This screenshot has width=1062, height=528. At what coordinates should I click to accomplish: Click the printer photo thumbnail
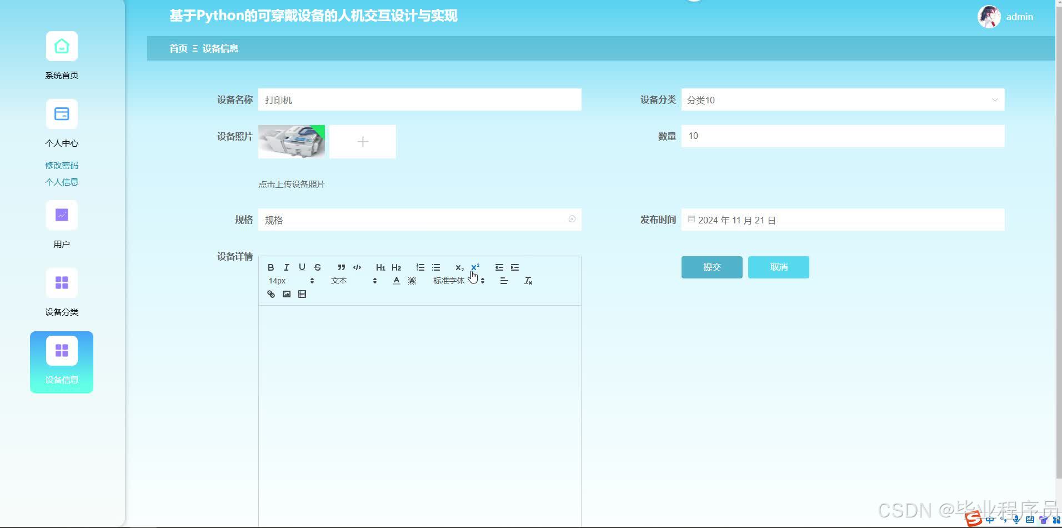[291, 141]
